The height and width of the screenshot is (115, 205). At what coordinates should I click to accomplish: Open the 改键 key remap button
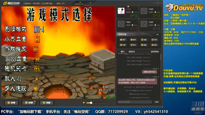click(29, 103)
